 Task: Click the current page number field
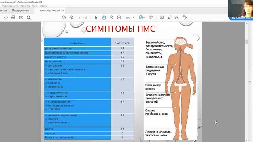79,17
